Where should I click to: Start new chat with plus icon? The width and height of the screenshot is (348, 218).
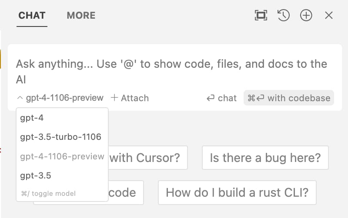point(306,16)
